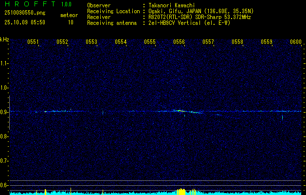Click the large yellow power peak at bottom
The image size is (306, 195).
coord(181,192)
